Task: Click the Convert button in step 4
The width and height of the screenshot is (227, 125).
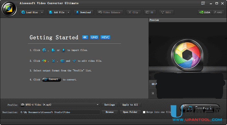Action: (x=51, y=79)
